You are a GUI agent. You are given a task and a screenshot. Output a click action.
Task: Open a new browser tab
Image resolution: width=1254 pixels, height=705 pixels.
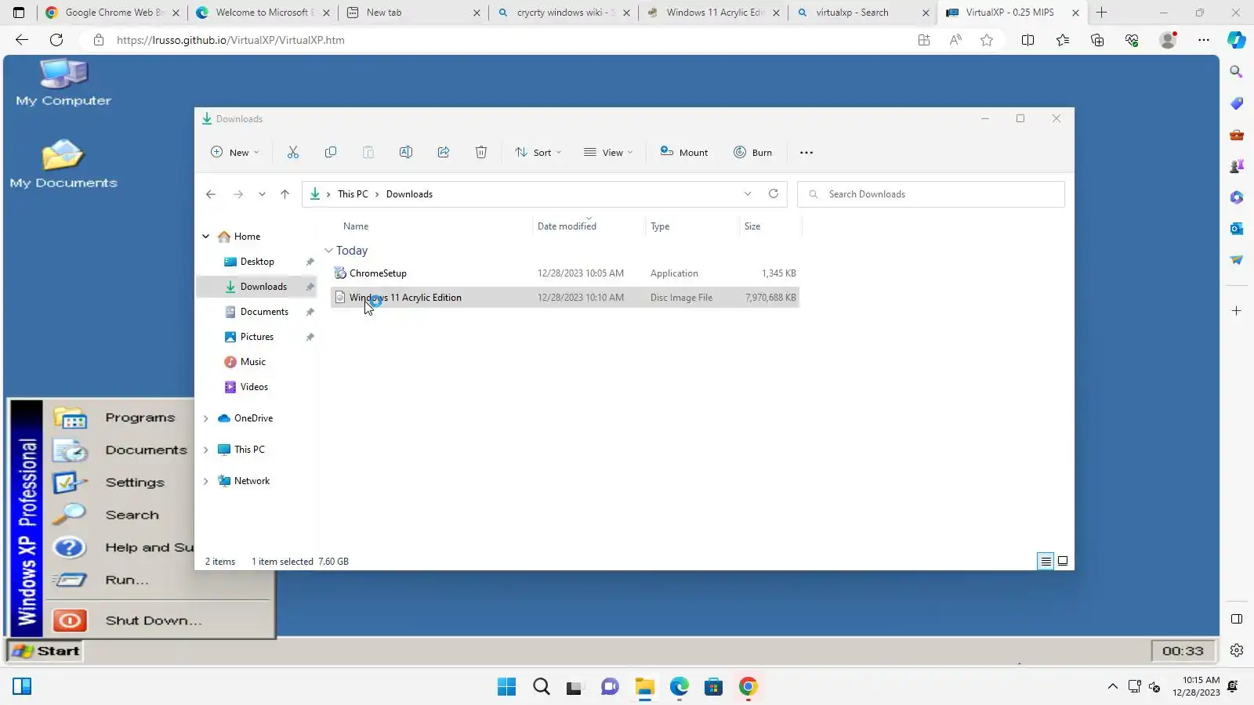(1101, 13)
